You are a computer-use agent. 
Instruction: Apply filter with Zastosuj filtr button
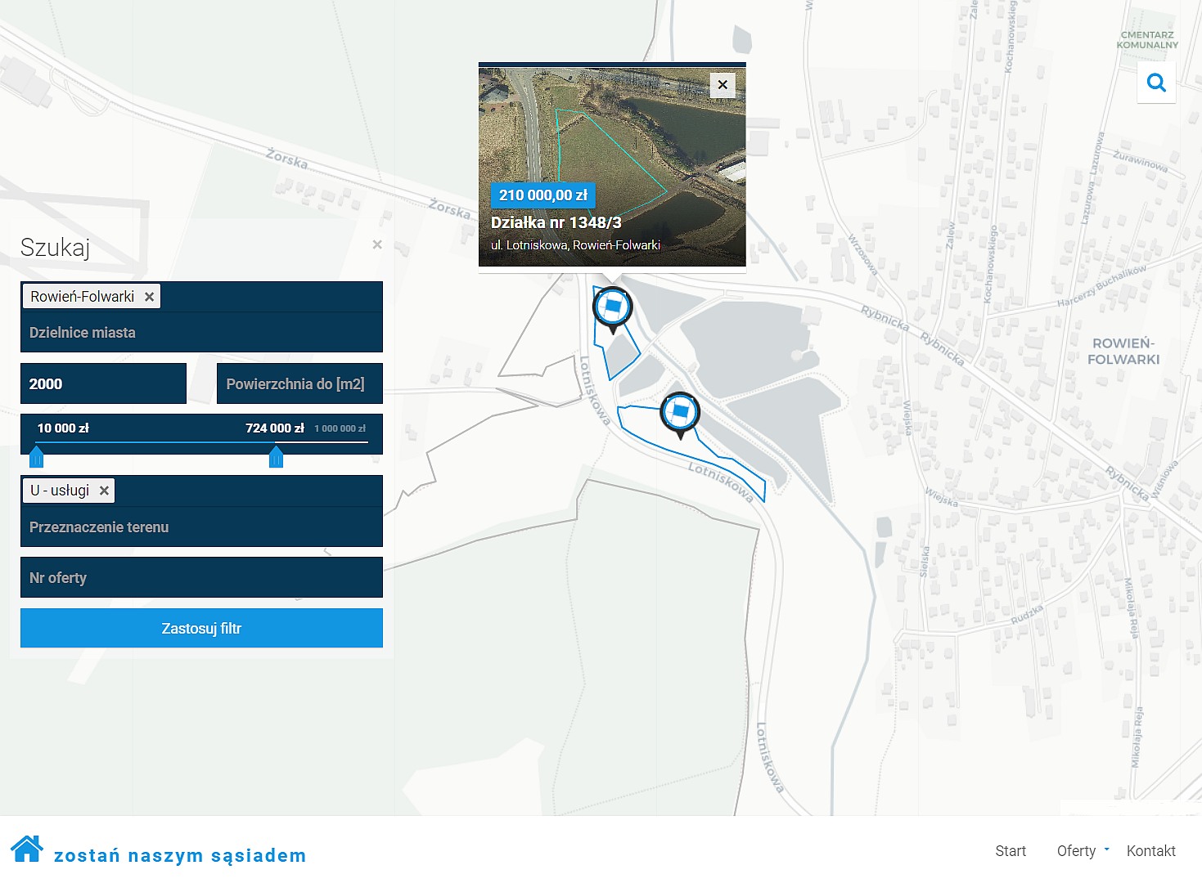tap(201, 628)
